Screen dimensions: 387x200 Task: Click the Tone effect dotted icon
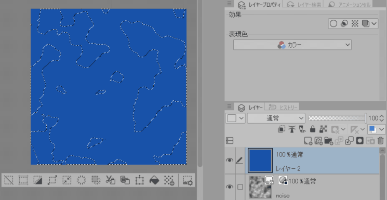click(355, 24)
